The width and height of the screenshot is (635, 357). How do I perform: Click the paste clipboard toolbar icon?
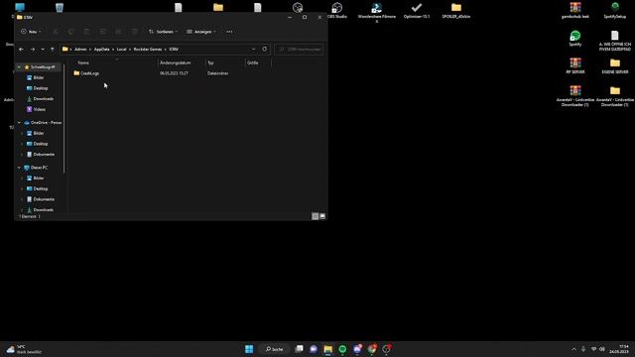pyautogui.click(x=86, y=32)
